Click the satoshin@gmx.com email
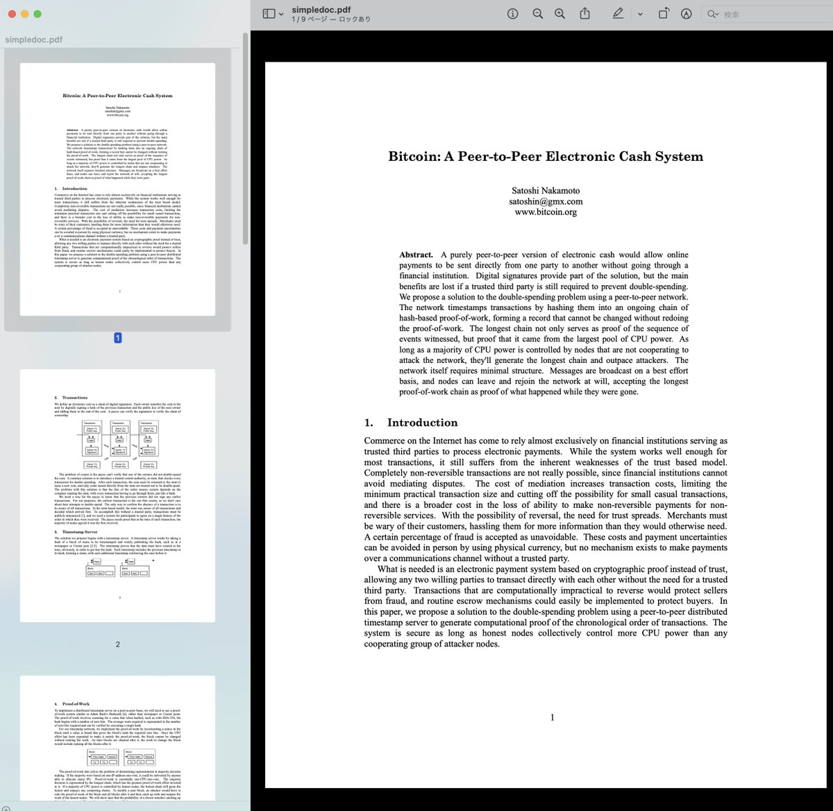Screen dimensions: 833x811 coord(546,201)
